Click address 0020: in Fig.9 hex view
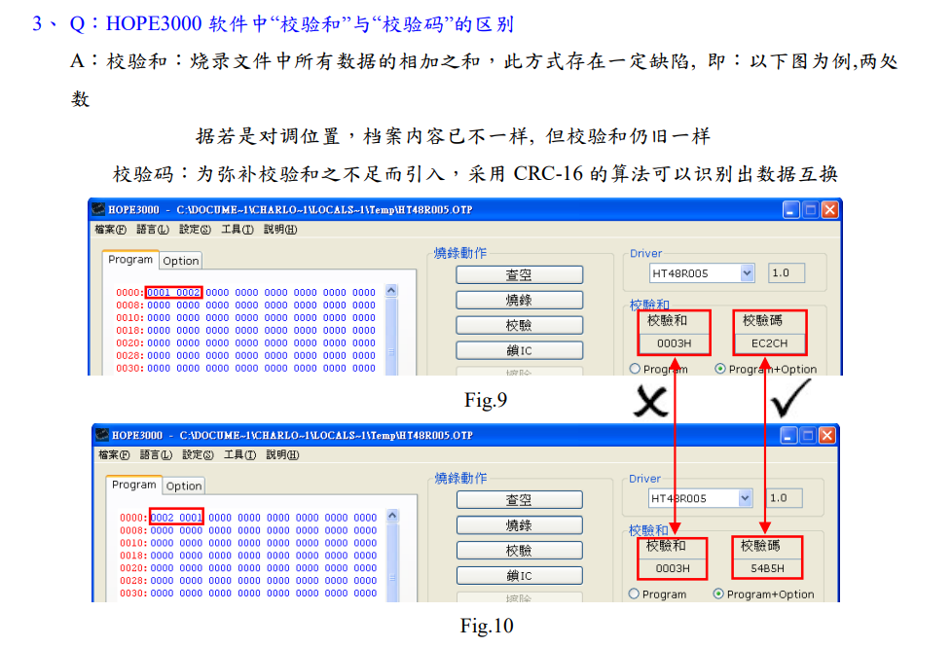Image resolution: width=952 pixels, height=648 pixels. (129, 342)
